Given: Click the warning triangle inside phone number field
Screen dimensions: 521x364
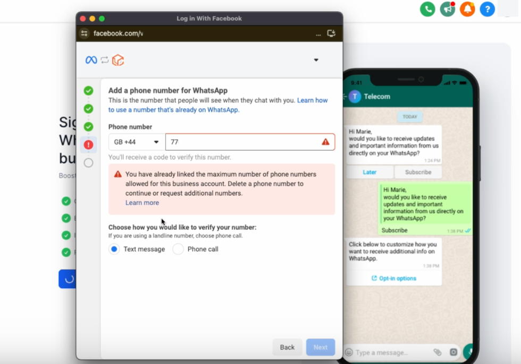Looking at the screenshot, I should click(x=325, y=142).
